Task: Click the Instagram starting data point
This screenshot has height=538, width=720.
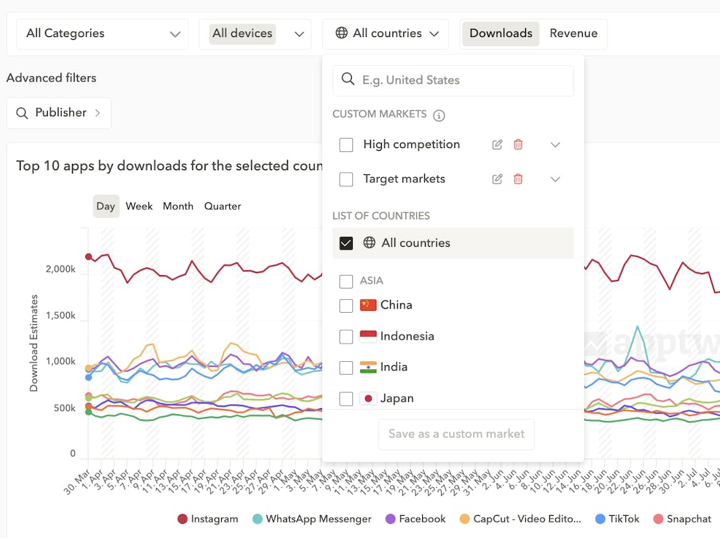Action: coord(89,257)
